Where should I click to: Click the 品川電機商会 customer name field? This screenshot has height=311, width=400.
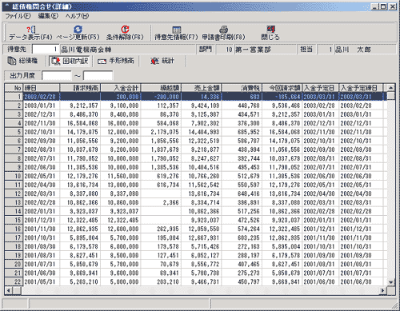point(128,50)
